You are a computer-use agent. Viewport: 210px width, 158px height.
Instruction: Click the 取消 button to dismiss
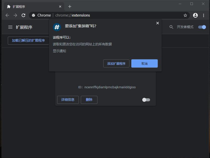click(x=144, y=63)
